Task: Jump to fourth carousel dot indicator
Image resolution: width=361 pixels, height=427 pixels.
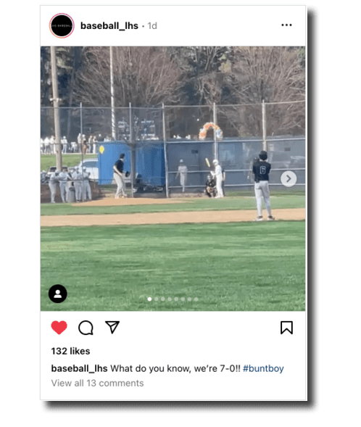Action: tap(170, 299)
